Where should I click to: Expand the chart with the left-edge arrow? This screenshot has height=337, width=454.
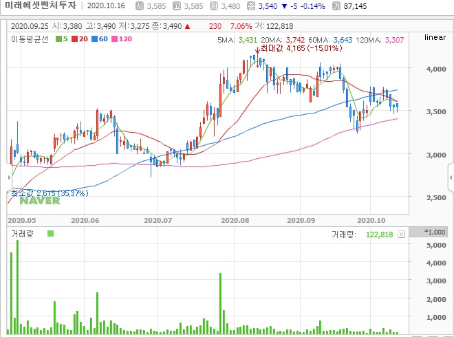[x=9, y=177]
